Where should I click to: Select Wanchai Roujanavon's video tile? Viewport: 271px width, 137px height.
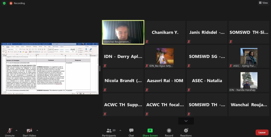click(123, 32)
